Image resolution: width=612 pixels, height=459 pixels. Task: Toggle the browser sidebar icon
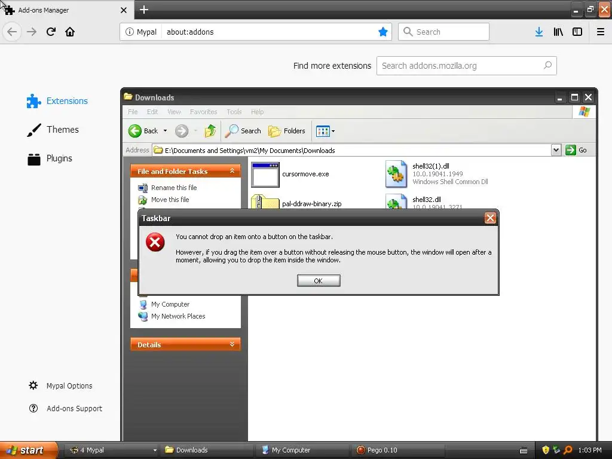coord(577,32)
